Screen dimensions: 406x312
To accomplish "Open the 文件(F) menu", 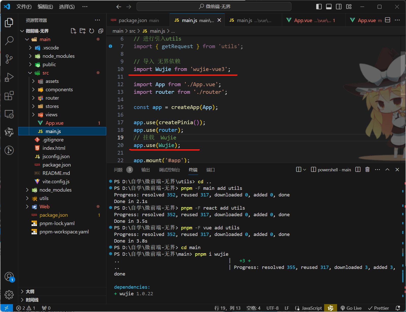I will (x=24, y=7).
